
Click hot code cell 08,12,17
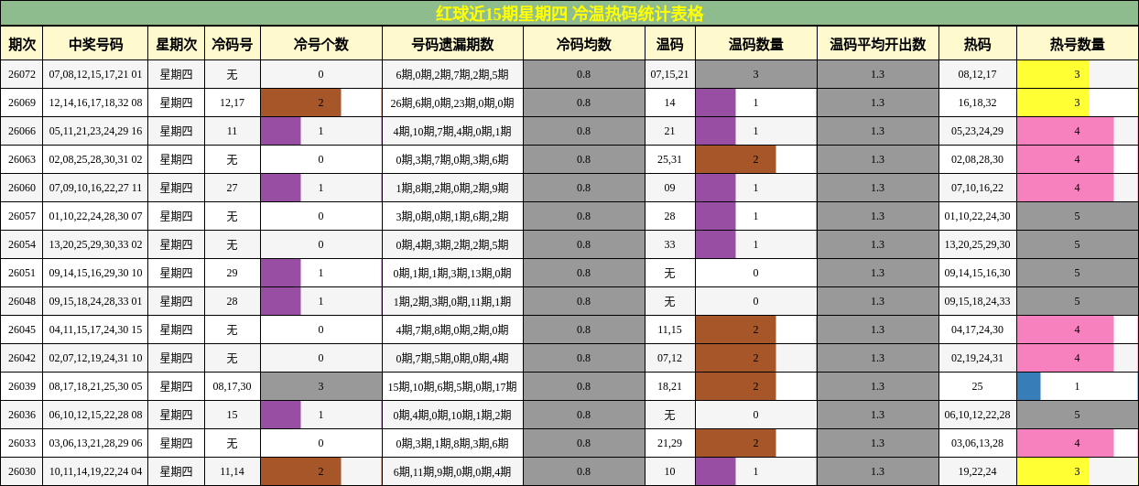(978, 74)
